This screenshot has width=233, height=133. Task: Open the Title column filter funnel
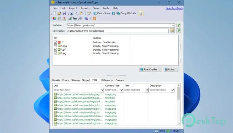(147, 90)
